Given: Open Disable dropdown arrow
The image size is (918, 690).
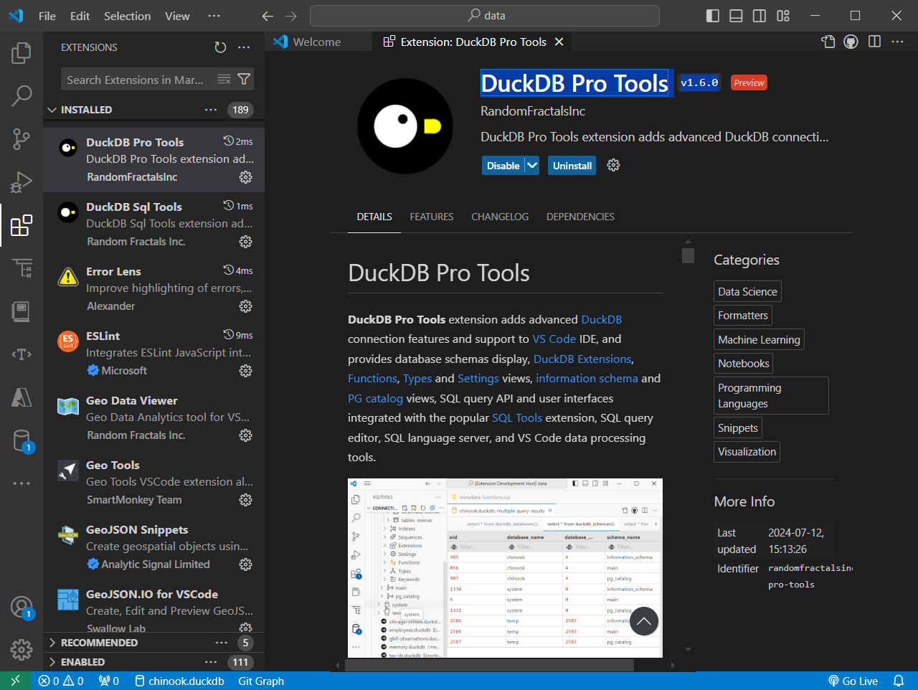Looking at the screenshot, I should 531,166.
